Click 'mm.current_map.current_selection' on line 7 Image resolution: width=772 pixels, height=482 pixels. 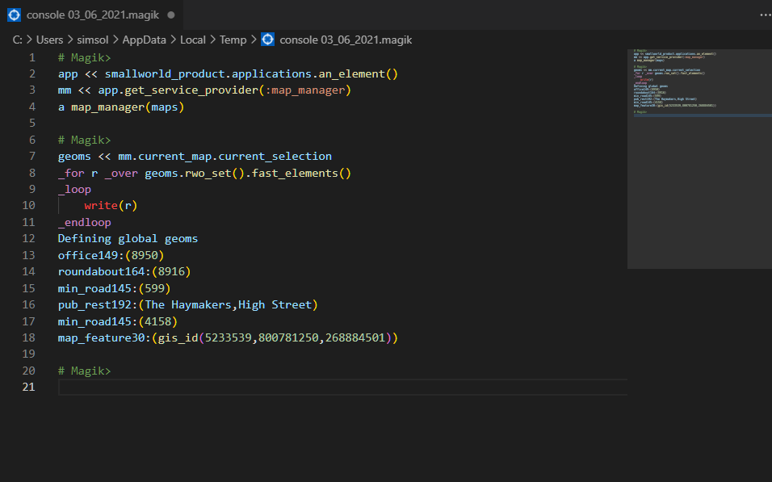click(225, 156)
